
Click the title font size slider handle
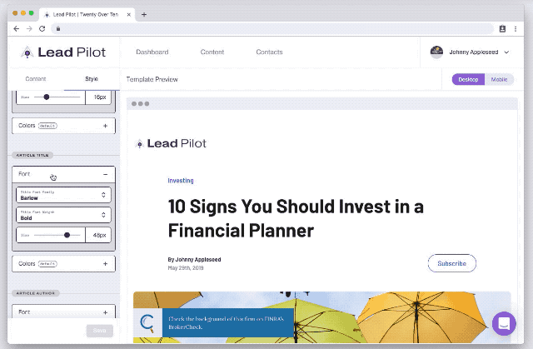pyautogui.click(x=67, y=235)
